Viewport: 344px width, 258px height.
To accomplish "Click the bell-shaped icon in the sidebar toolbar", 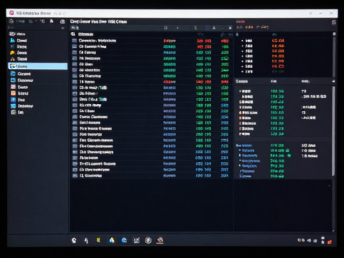I will click(11, 21).
